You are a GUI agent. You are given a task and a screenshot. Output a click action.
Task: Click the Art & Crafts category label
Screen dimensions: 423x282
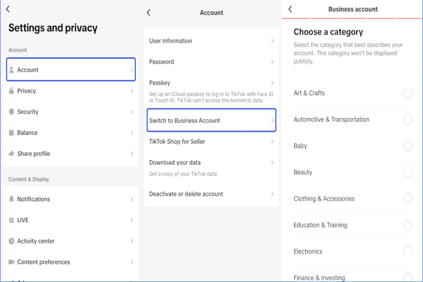point(309,93)
